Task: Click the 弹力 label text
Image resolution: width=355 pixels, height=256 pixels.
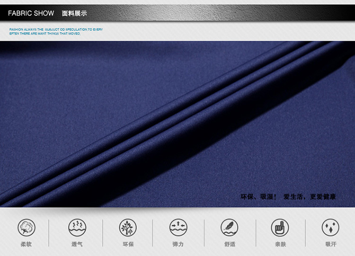Action: point(178,244)
